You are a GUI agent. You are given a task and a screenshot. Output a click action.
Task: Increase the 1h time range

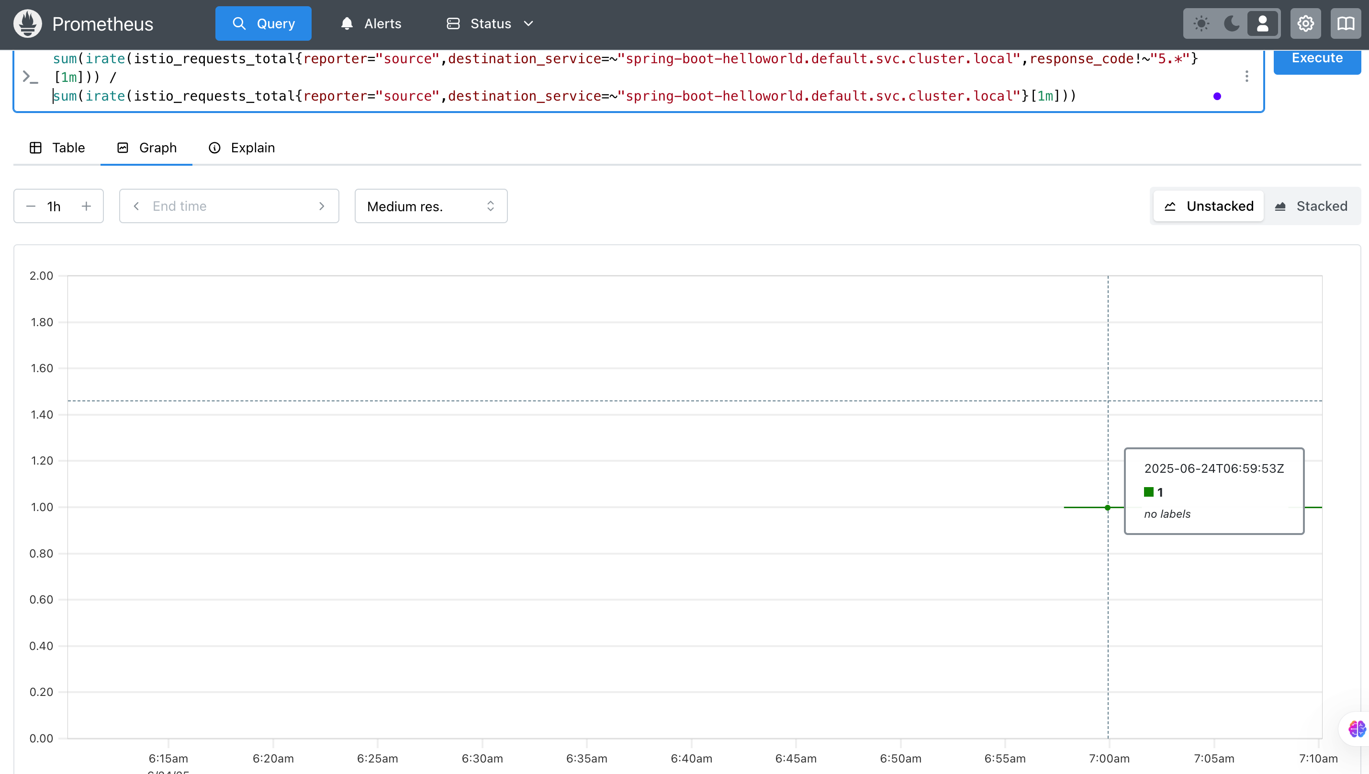tap(86, 206)
